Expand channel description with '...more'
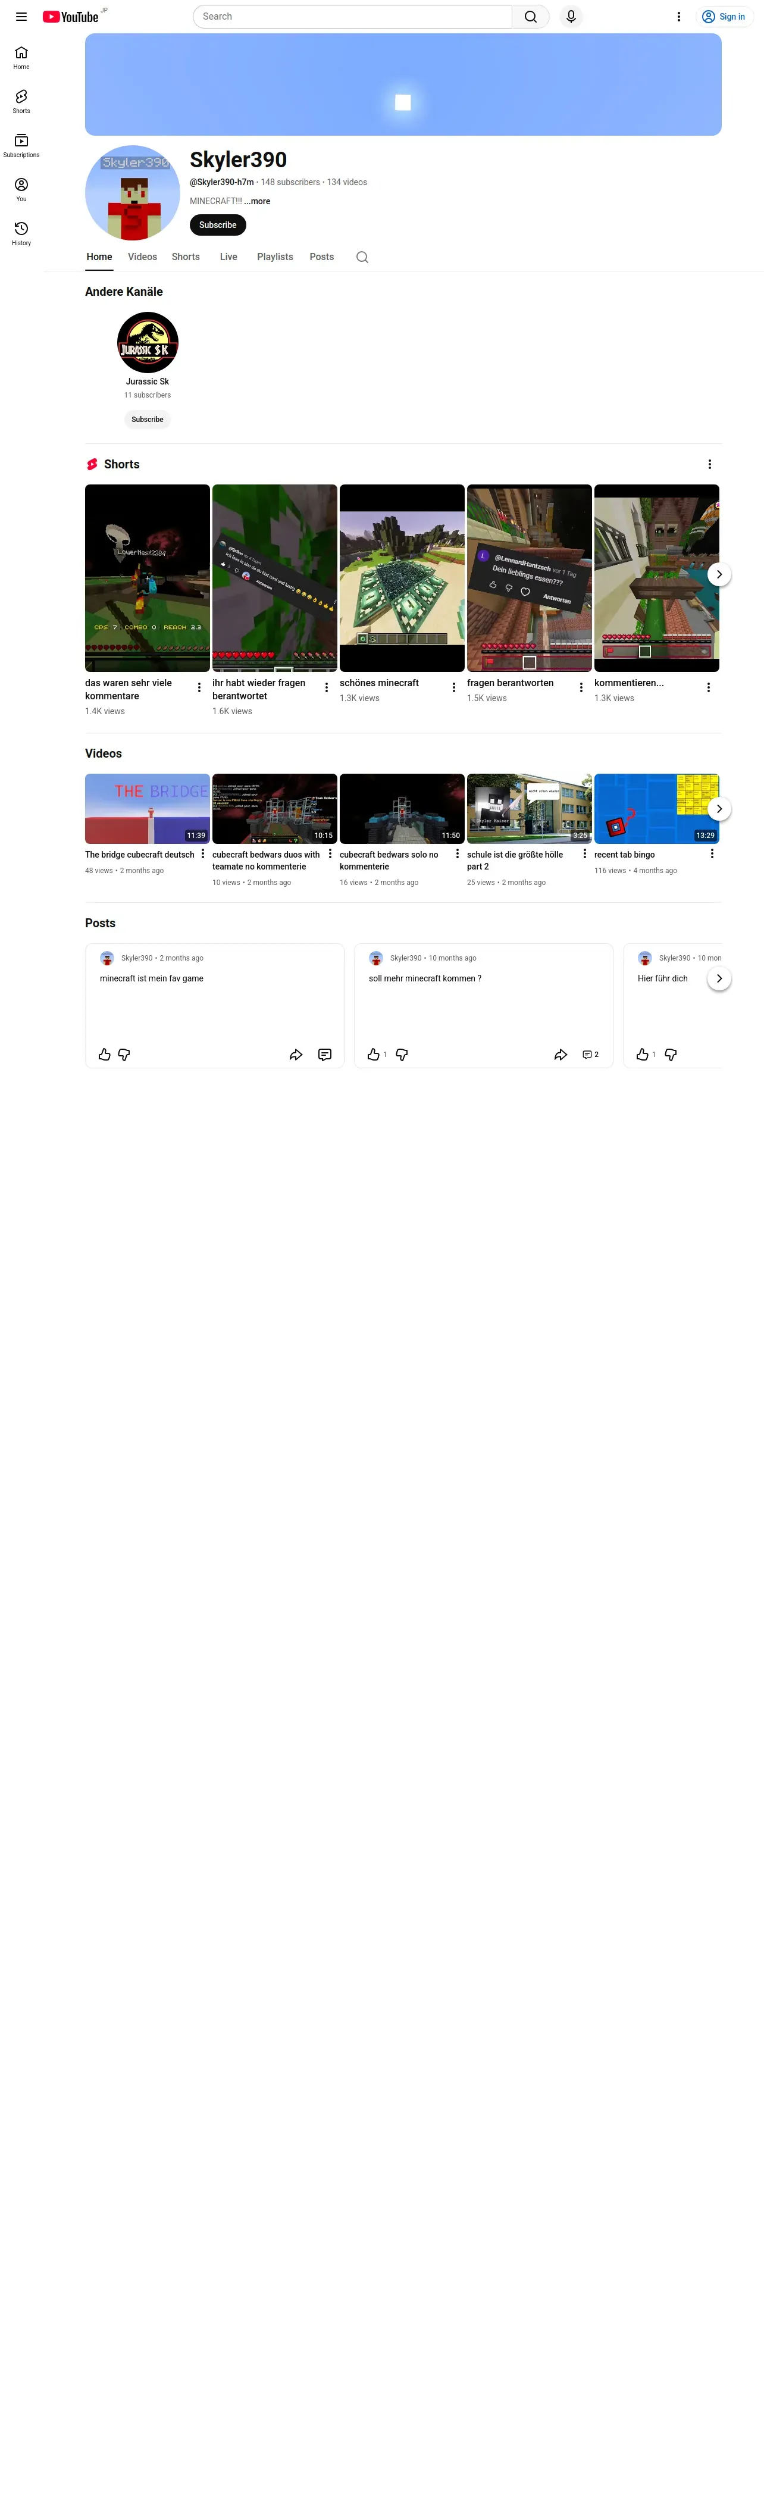 [x=257, y=201]
